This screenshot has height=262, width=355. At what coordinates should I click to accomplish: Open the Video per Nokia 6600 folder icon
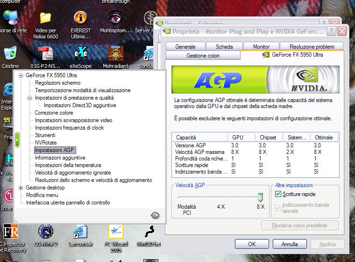(45, 18)
